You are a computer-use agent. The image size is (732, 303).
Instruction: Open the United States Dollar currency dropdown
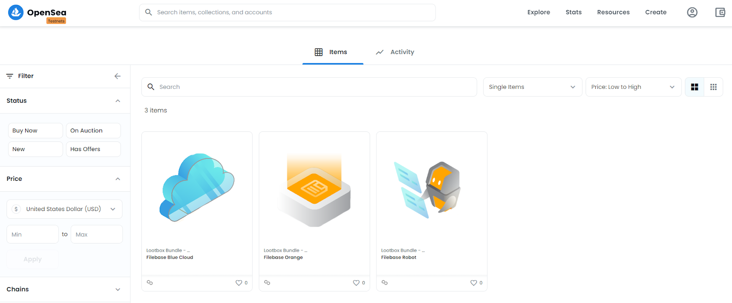pyautogui.click(x=65, y=209)
